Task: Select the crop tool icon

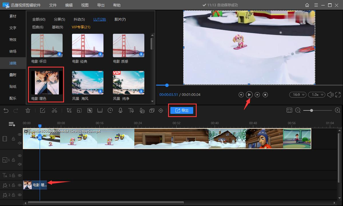Action: 69,110
